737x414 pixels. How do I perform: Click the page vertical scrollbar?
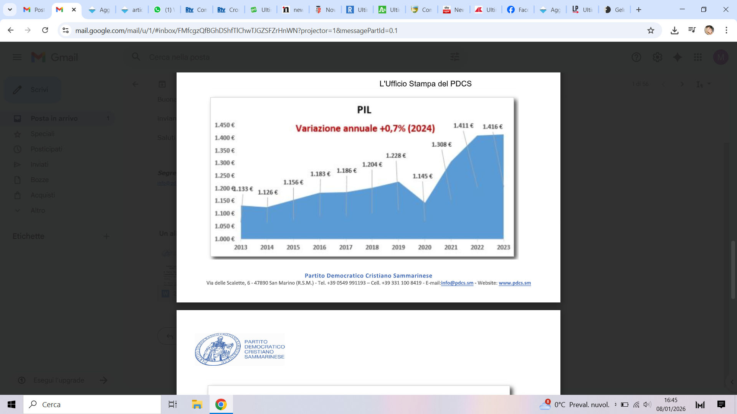[x=733, y=270]
